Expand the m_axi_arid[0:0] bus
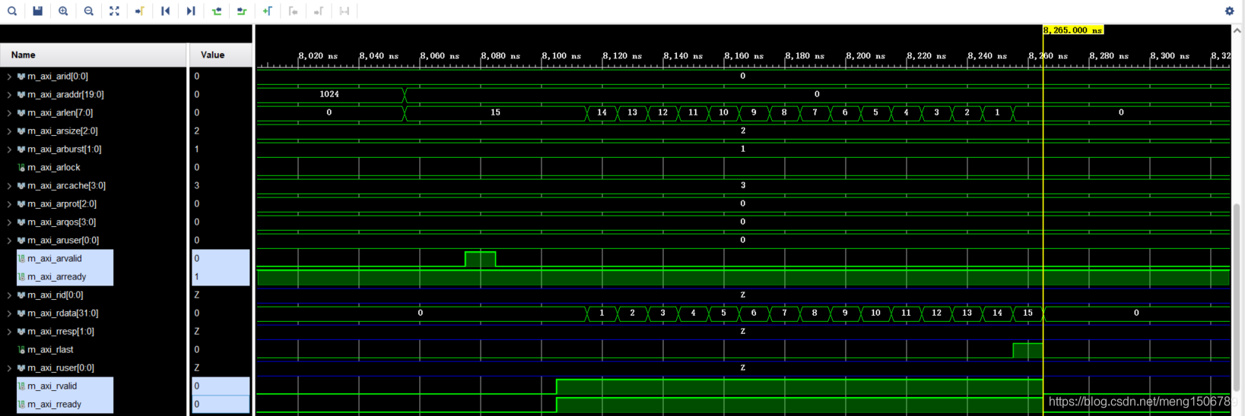 click(9, 77)
